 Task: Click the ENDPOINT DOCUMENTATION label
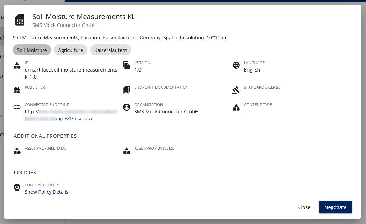[x=161, y=87]
